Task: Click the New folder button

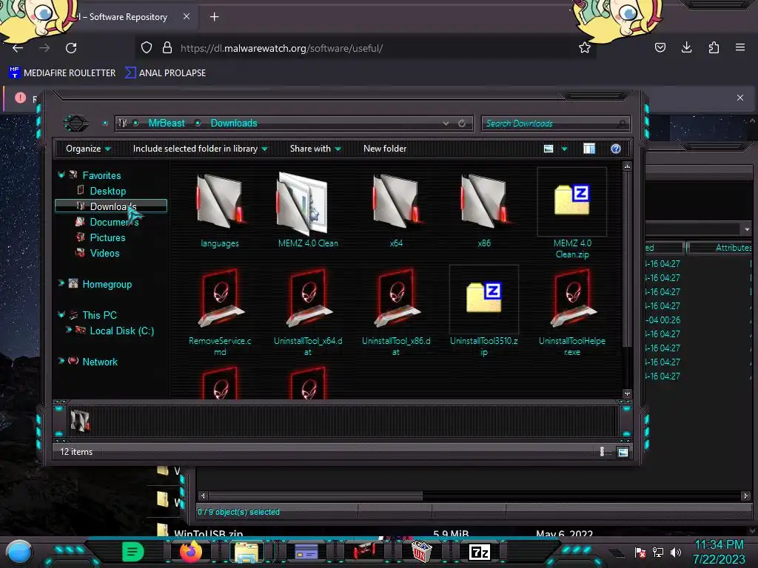Action: click(x=385, y=149)
